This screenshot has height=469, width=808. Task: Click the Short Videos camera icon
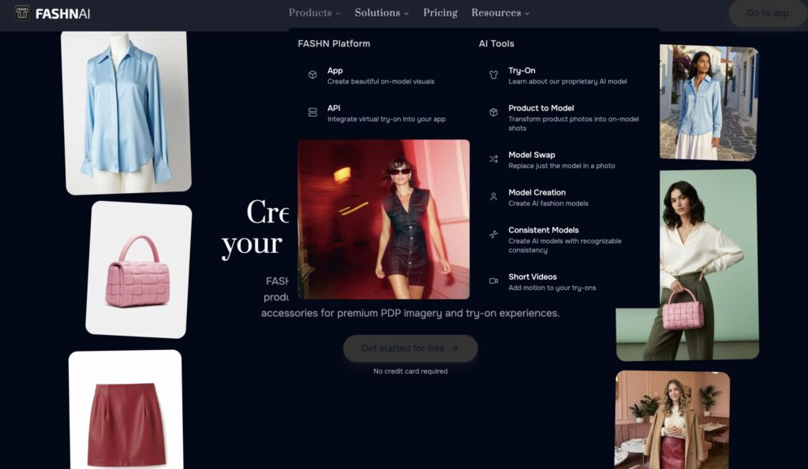coord(493,281)
